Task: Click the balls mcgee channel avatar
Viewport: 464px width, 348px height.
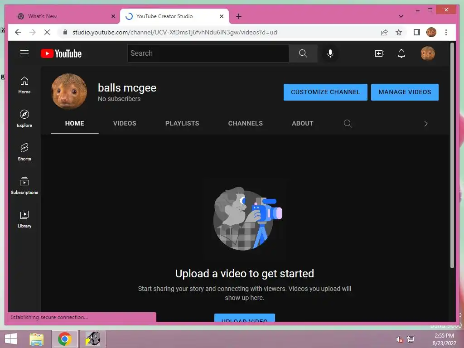Action: (69, 92)
